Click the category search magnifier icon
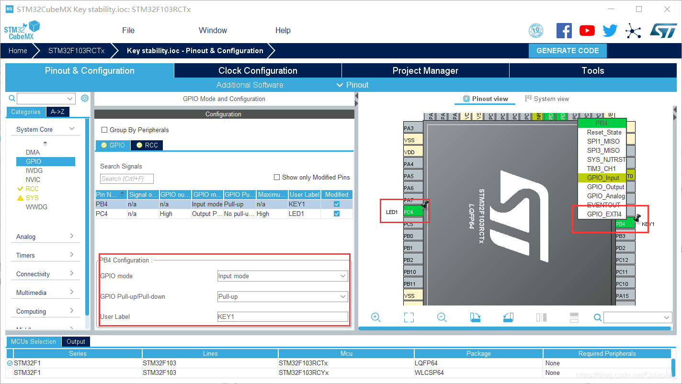 (12, 98)
